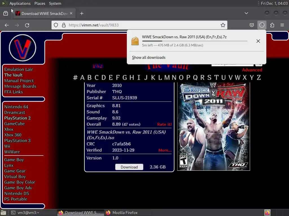Open the System menu
The width and height of the screenshot is (289, 216).
click(55, 3)
